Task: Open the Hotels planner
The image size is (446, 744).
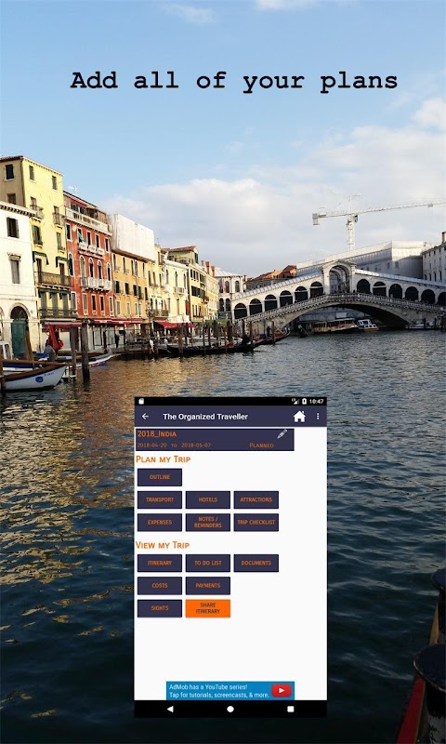Action: 207,499
